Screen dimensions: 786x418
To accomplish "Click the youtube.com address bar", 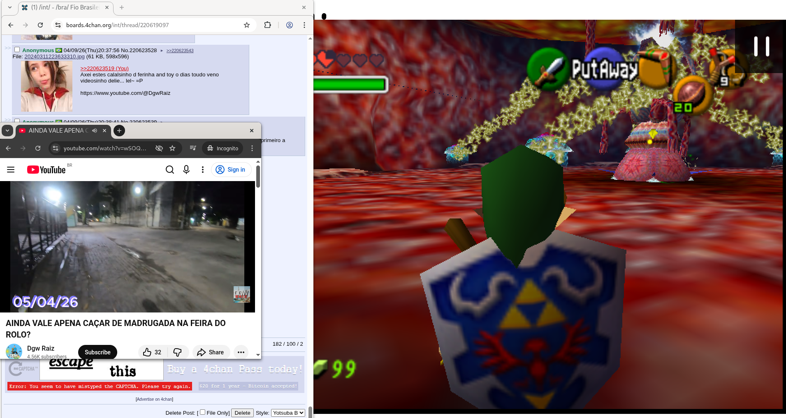I will [105, 148].
